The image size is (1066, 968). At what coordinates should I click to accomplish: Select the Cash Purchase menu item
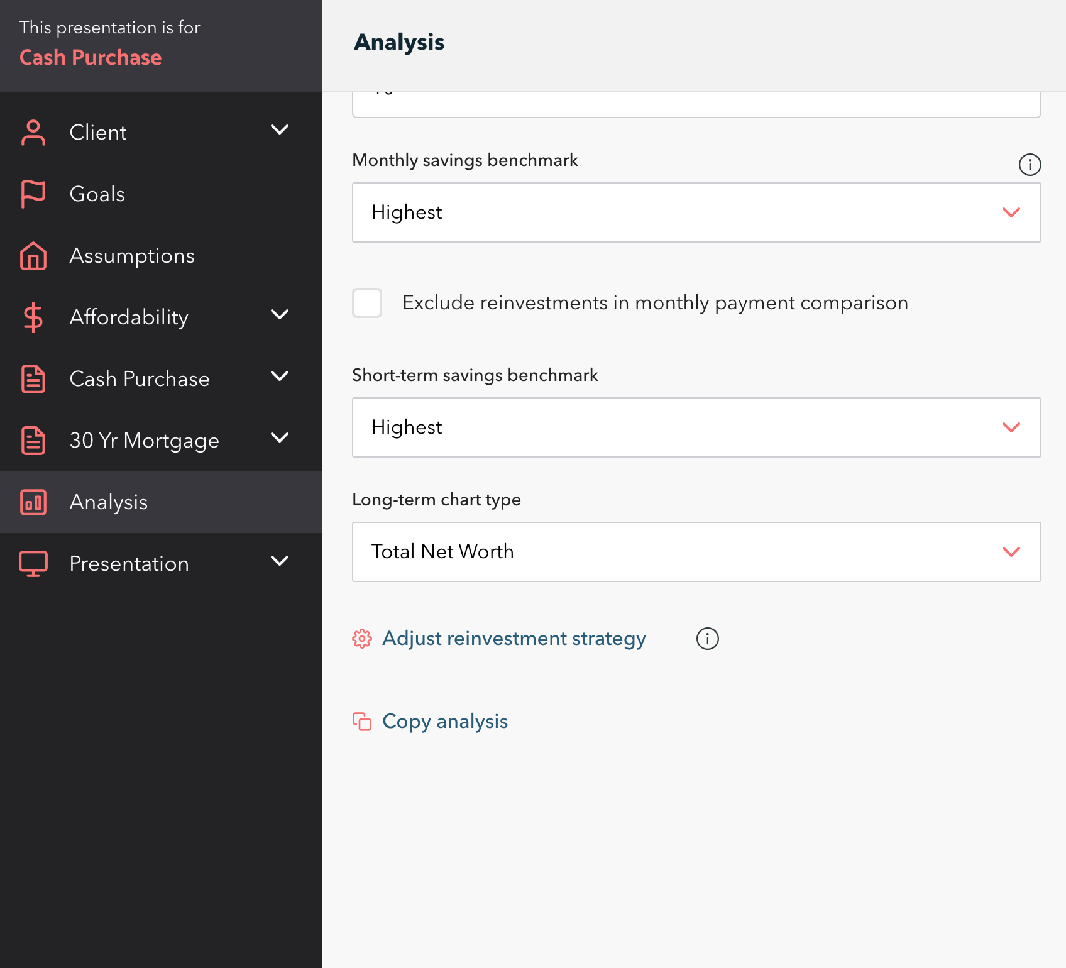[x=161, y=379]
